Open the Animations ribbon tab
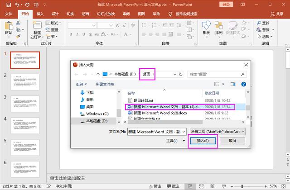Screen dimensions: 290x190 [x=85, y=14]
